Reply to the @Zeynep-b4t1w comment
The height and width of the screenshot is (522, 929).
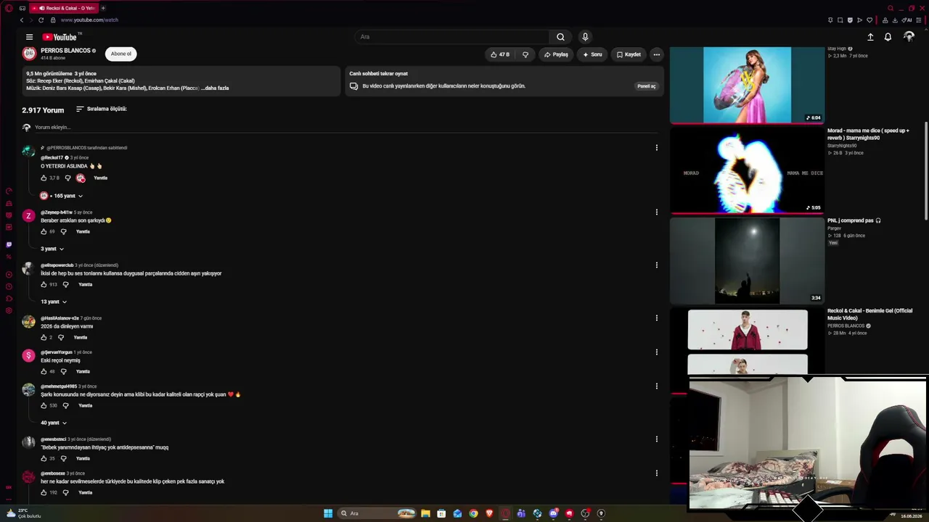point(83,232)
